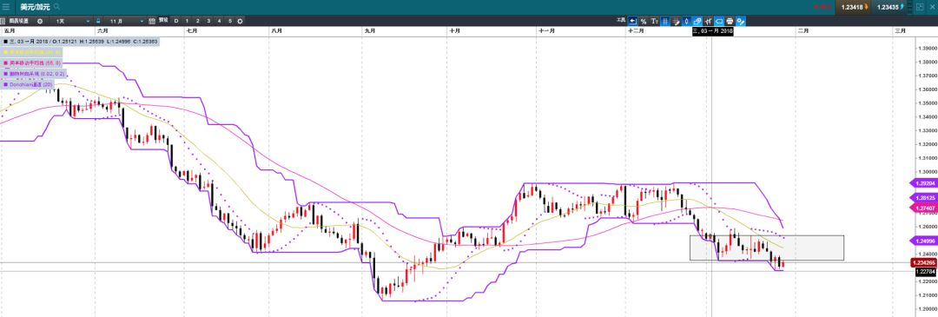Screen dimensions: 938x317
Task: Select the drawing pencil tool
Action: pyautogui.click(x=676, y=21)
